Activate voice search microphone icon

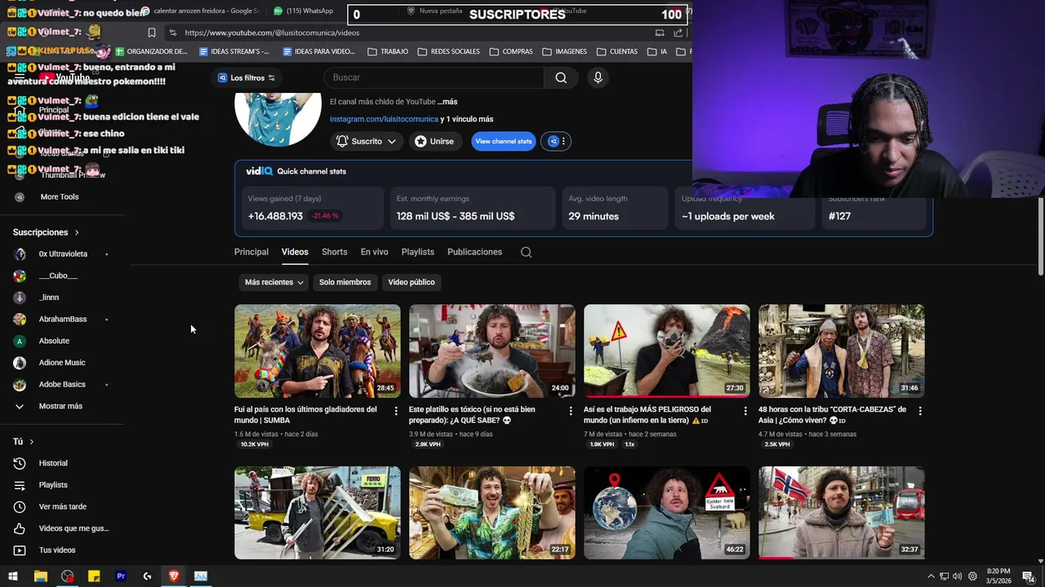tap(598, 77)
